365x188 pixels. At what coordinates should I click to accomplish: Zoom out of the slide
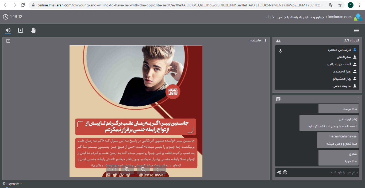pyautogui.click(x=143, y=169)
